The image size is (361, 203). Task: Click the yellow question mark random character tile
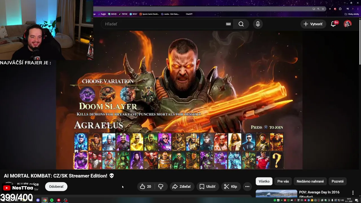277,160
